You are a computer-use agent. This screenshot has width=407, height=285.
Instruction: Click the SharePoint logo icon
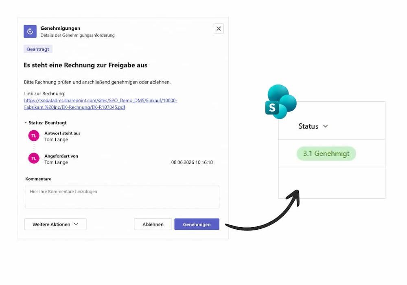pyautogui.click(x=280, y=101)
